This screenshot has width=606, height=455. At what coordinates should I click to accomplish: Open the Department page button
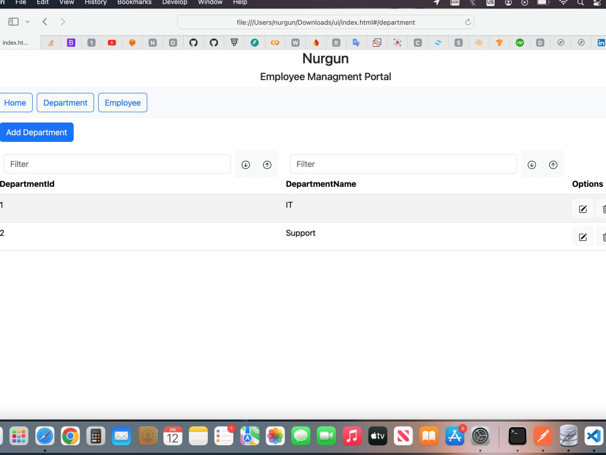(65, 103)
